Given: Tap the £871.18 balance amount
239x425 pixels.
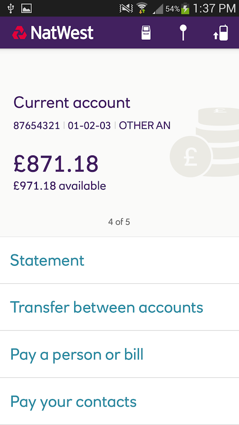Looking at the screenshot, I should click(56, 164).
